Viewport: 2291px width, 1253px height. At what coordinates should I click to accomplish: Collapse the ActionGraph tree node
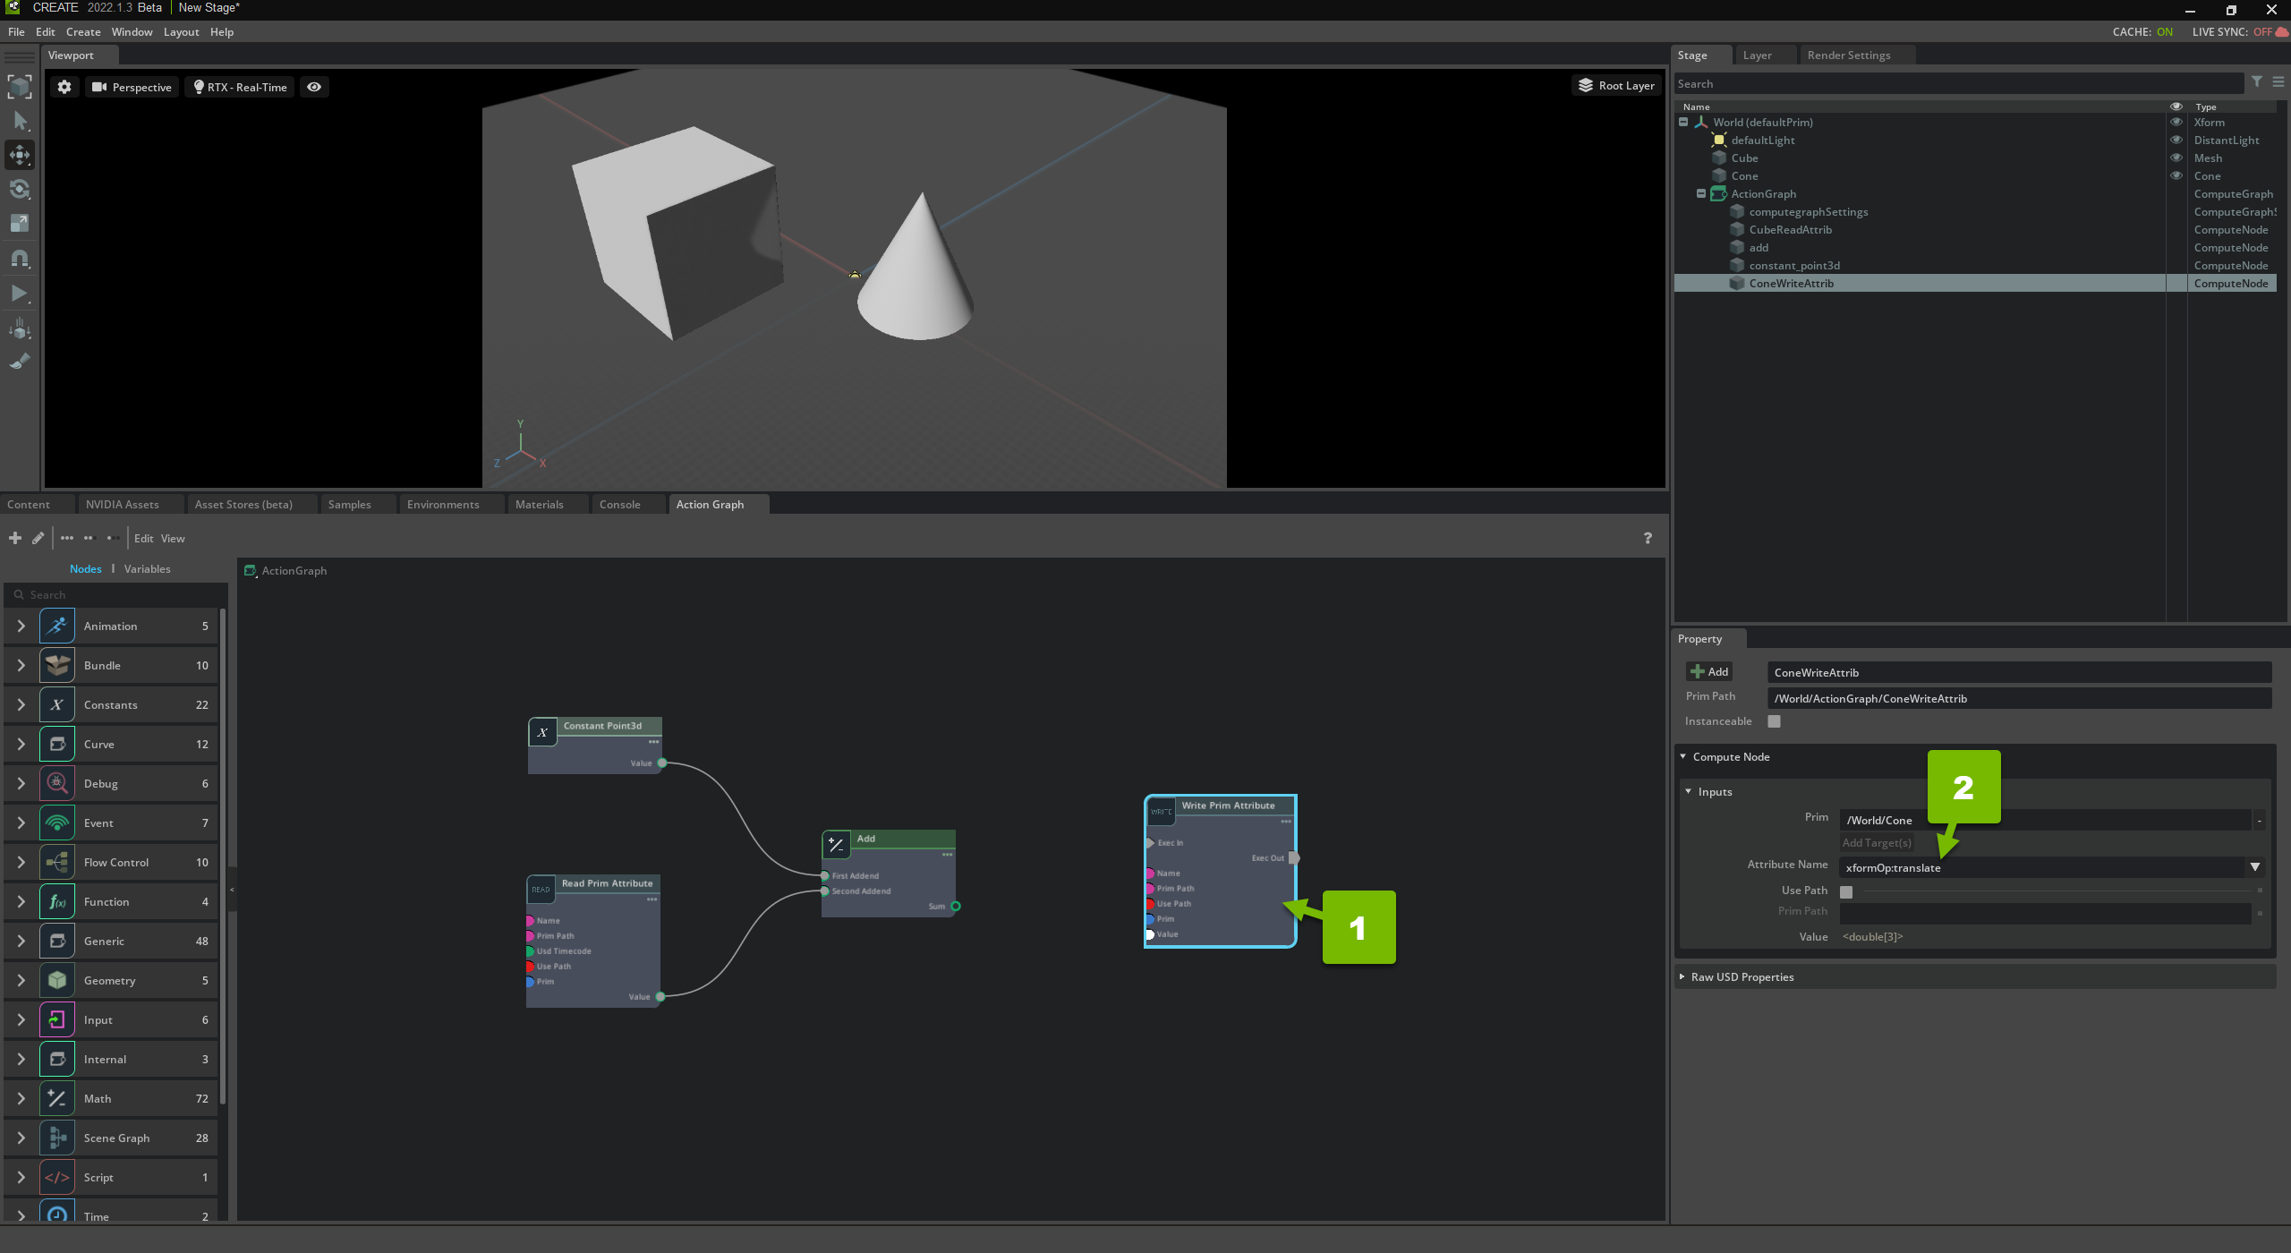(1701, 194)
